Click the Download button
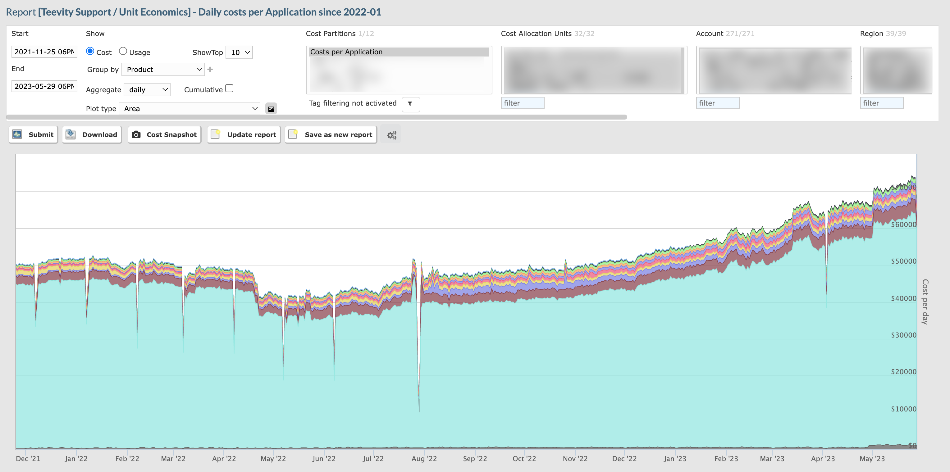Image resolution: width=950 pixels, height=472 pixels. click(x=92, y=134)
